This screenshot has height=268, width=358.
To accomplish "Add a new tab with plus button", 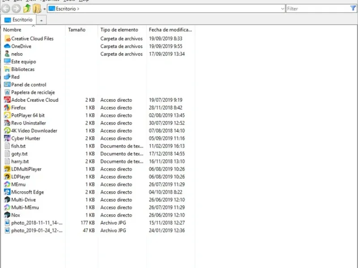I will pos(41,20).
